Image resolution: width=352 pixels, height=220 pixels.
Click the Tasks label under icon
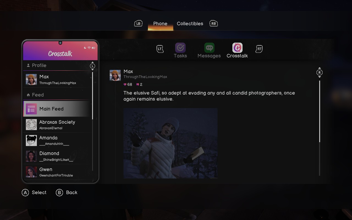pos(180,56)
